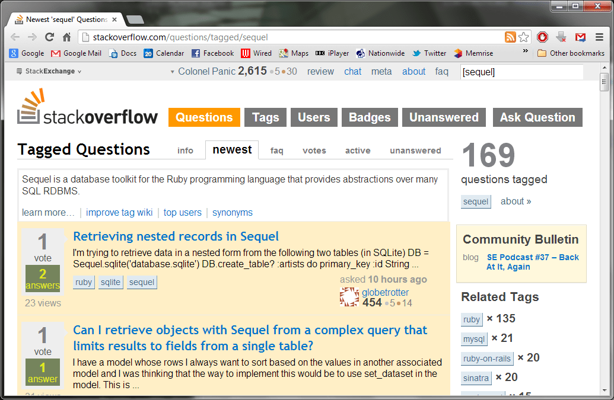Click the improve tag wiki link
614x400 pixels.
pyautogui.click(x=119, y=212)
